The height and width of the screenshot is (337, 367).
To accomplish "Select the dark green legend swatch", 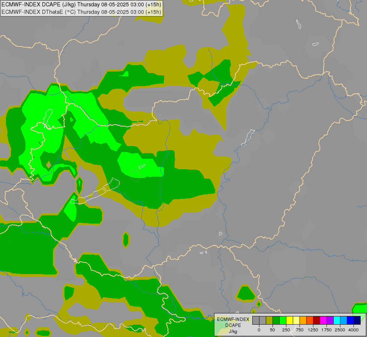I will point(276,320).
